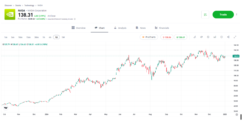The height and width of the screenshot is (124, 245).
Task: Open the Financials tab
Action: click(162, 28)
